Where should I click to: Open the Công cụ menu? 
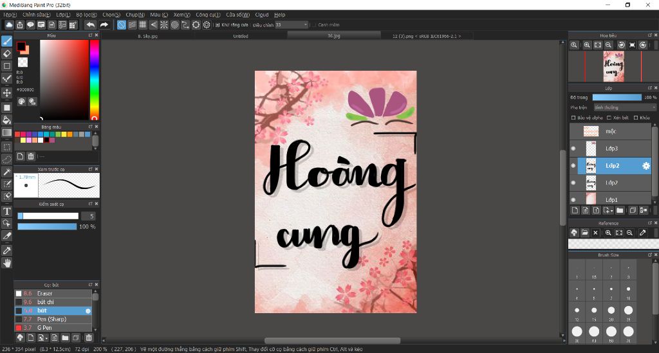coord(208,15)
